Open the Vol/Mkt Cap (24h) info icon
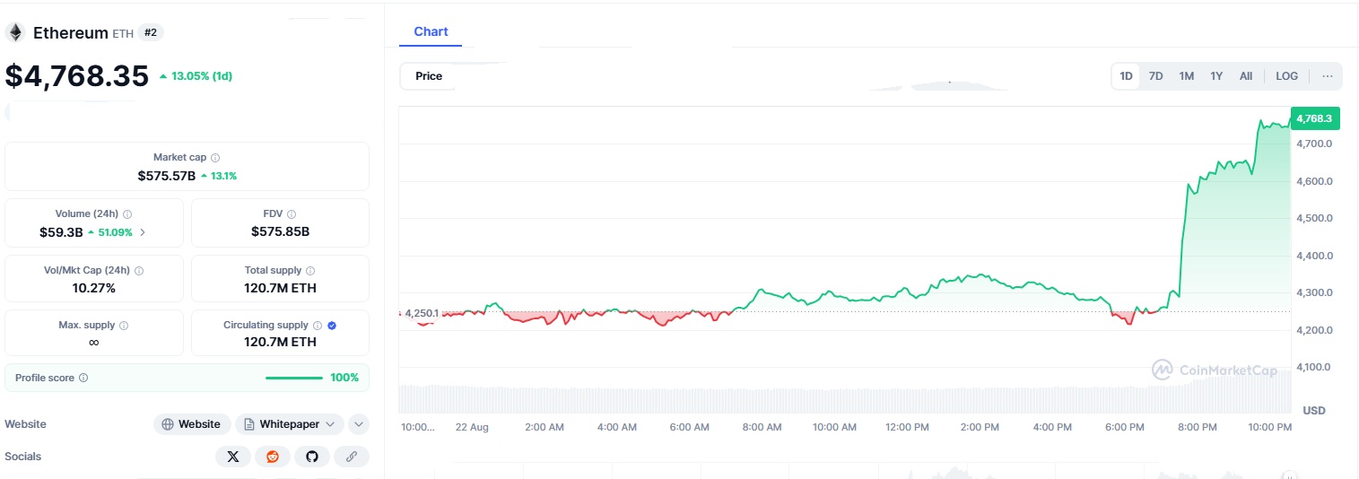The image size is (1359, 479). tap(139, 270)
